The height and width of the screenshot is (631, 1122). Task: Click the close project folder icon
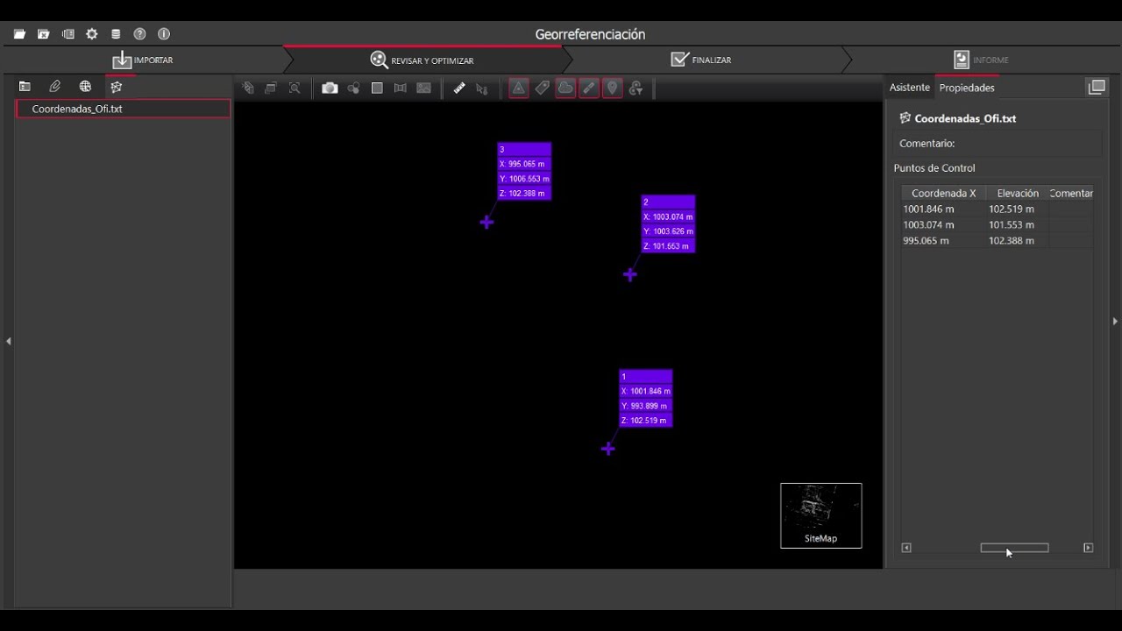point(44,34)
